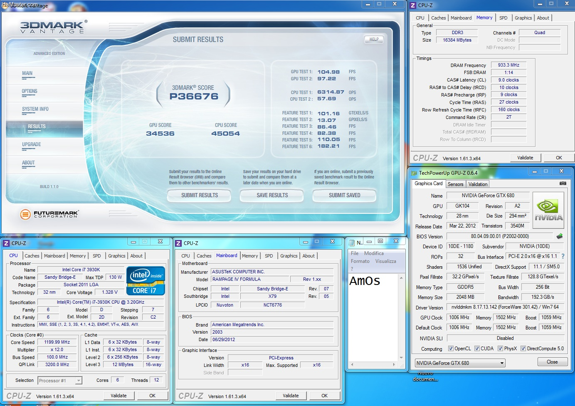
Task: Click OK in CPU-Z Mainboard window
Action: pyautogui.click(x=324, y=396)
